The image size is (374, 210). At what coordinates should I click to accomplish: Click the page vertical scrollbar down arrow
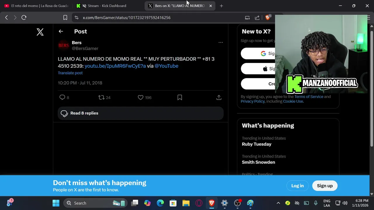(x=372, y=194)
